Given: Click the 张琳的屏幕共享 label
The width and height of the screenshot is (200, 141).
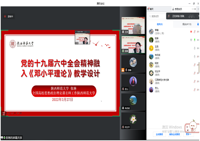Looking at the screenshot, I should point(14,138).
